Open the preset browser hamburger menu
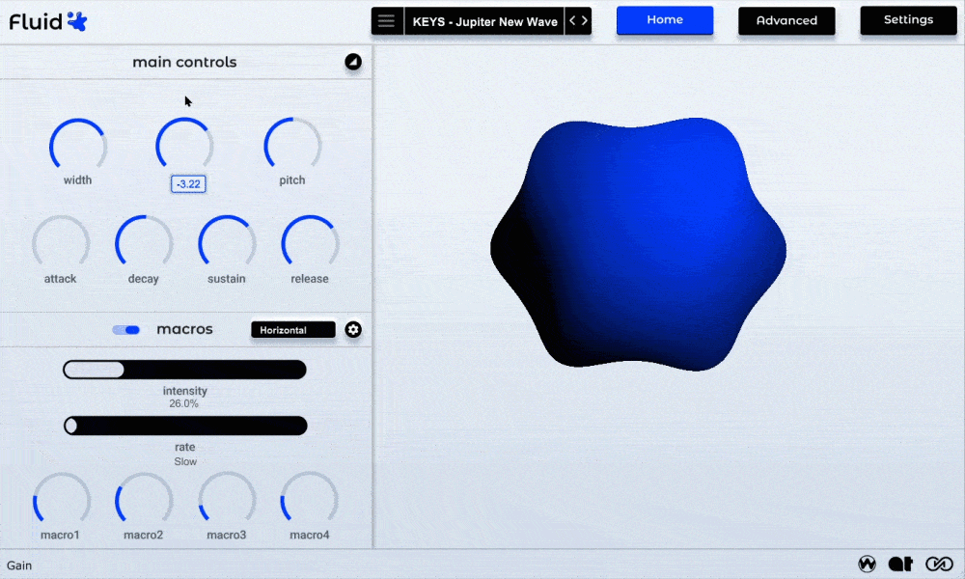The image size is (965, 579). click(x=387, y=21)
